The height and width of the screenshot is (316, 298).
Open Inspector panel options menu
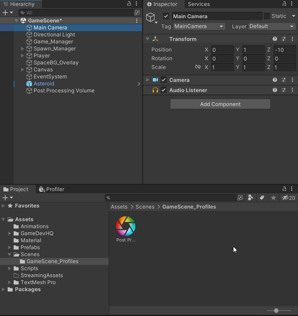coord(292,3)
